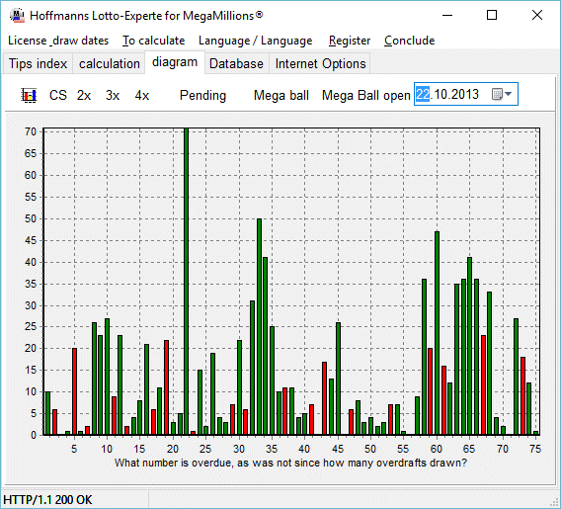Select the 4x diagram option
The width and height of the screenshot is (561, 509).
(142, 95)
